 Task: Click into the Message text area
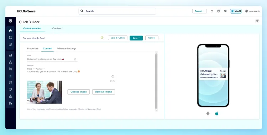(71, 73)
